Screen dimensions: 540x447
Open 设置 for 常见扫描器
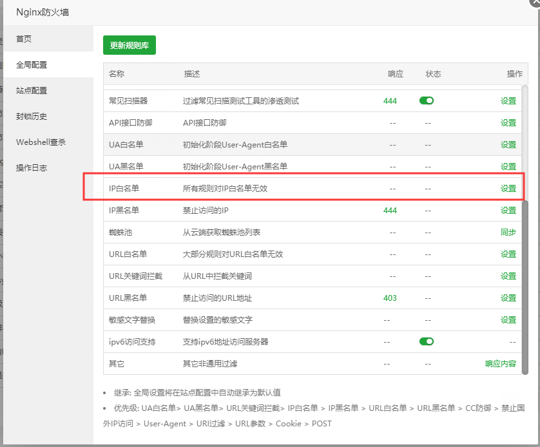click(508, 101)
